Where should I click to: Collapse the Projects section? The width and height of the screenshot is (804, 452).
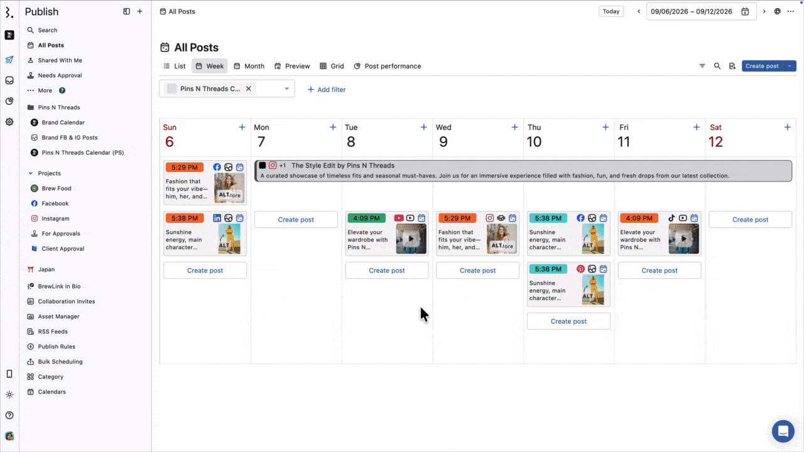tap(31, 173)
